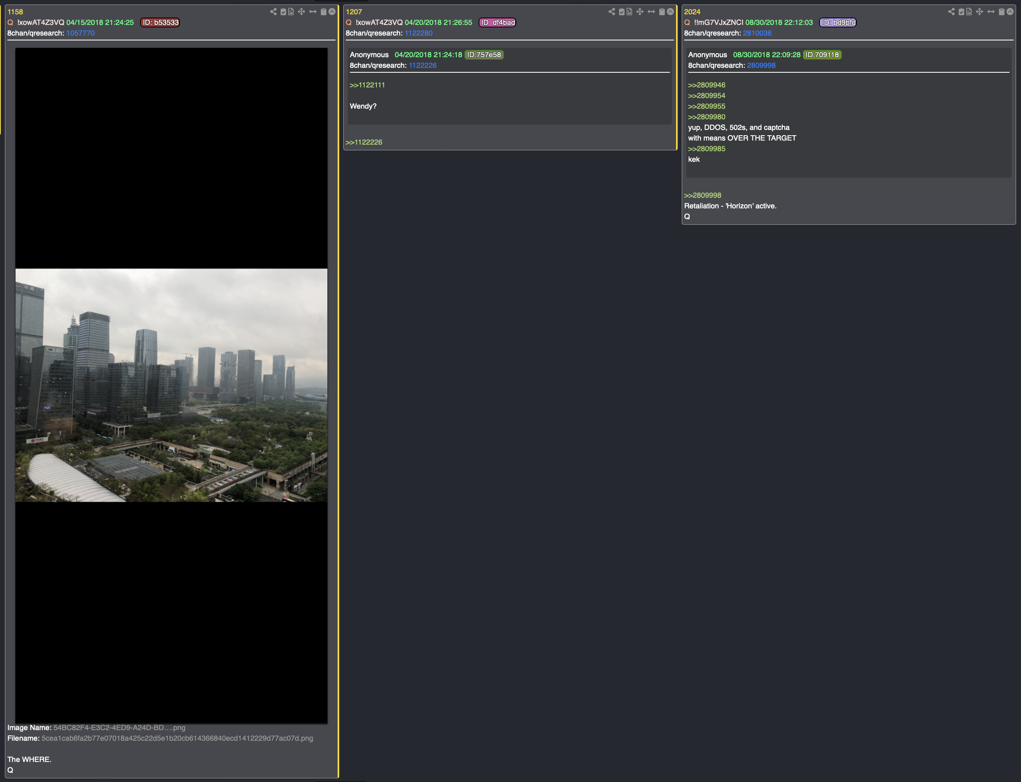The height and width of the screenshot is (782, 1021).
Task: Click four-way move arrows on post 1207
Action: (640, 11)
